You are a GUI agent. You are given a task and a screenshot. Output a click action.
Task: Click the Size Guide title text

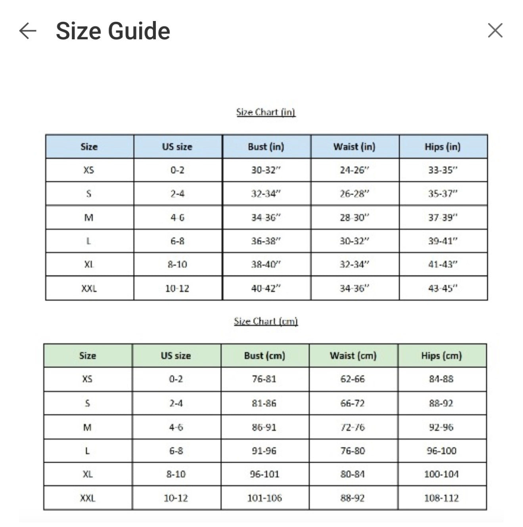pyautogui.click(x=113, y=31)
